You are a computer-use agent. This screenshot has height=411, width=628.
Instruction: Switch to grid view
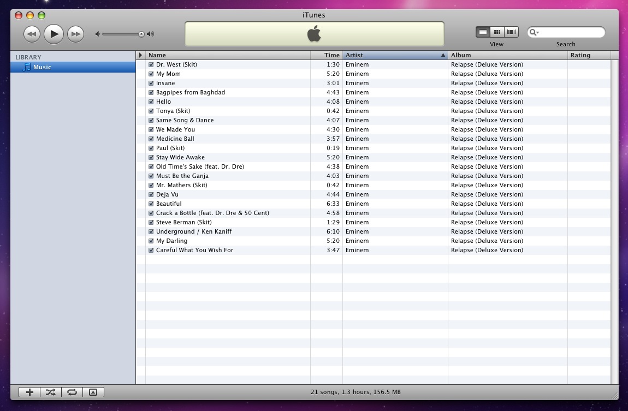[x=497, y=32]
